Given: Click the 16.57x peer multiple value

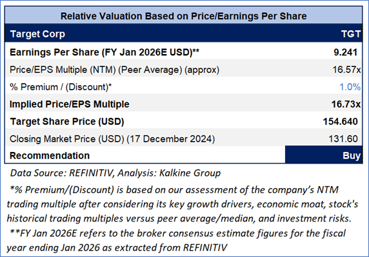Looking at the screenshot, I should (346, 70).
